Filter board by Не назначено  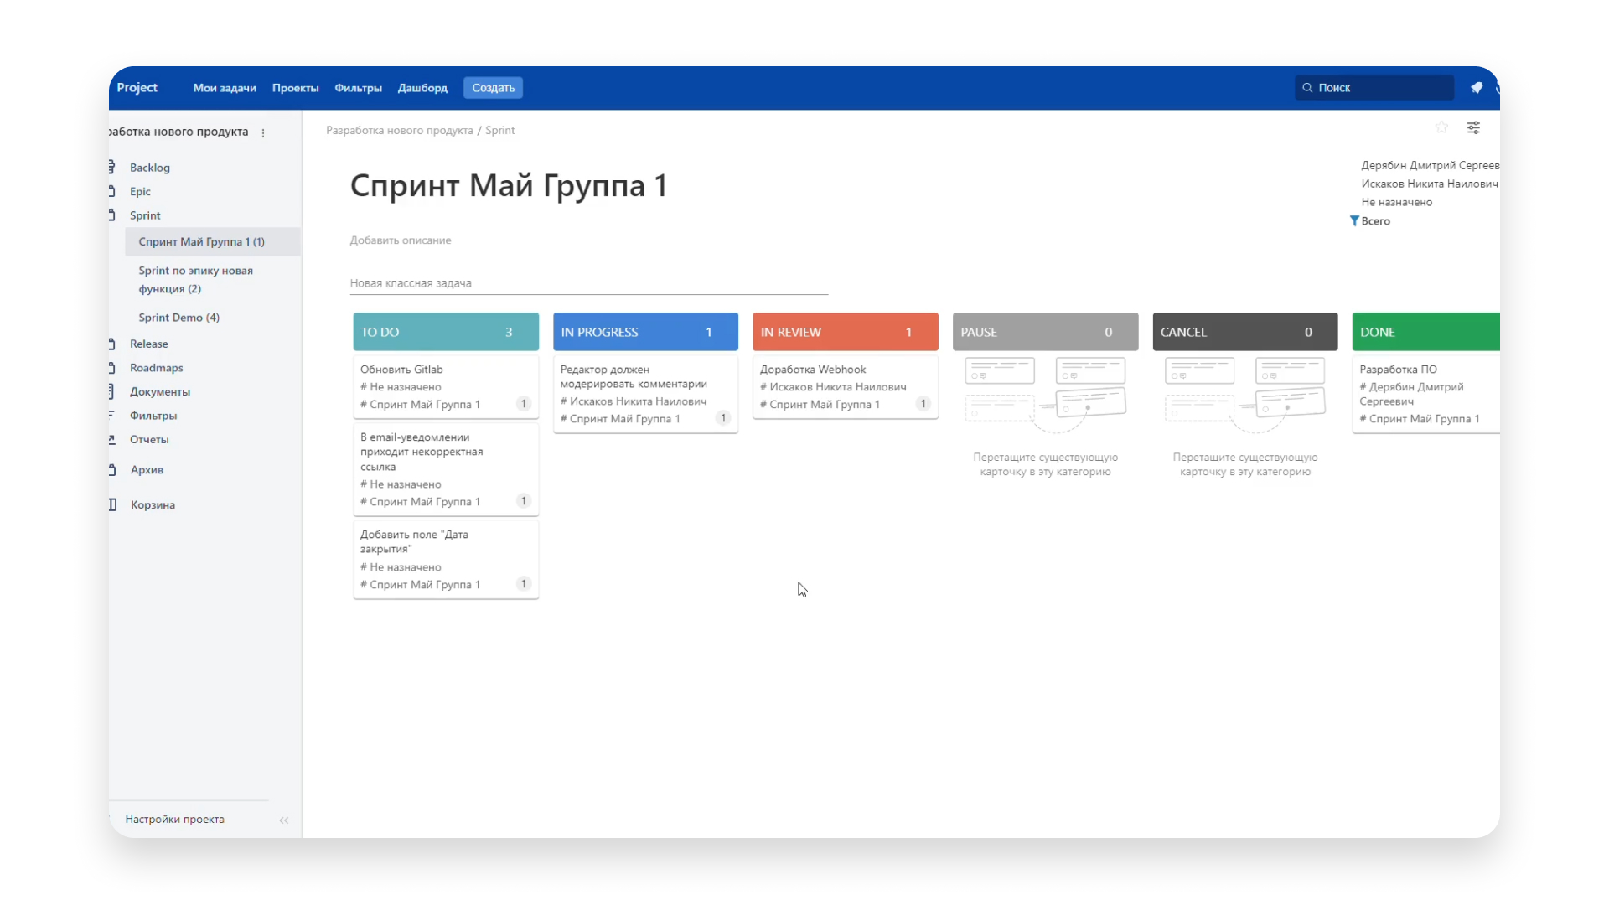pyautogui.click(x=1396, y=203)
